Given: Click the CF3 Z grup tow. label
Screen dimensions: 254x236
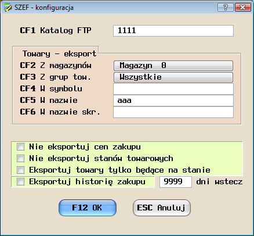Looking at the screenshot, I should pyautogui.click(x=55, y=77).
